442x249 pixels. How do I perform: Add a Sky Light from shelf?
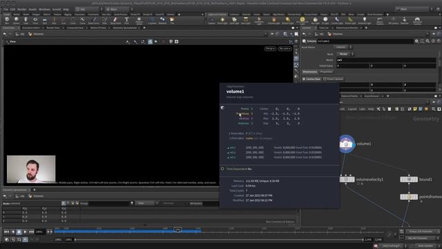point(316,20)
